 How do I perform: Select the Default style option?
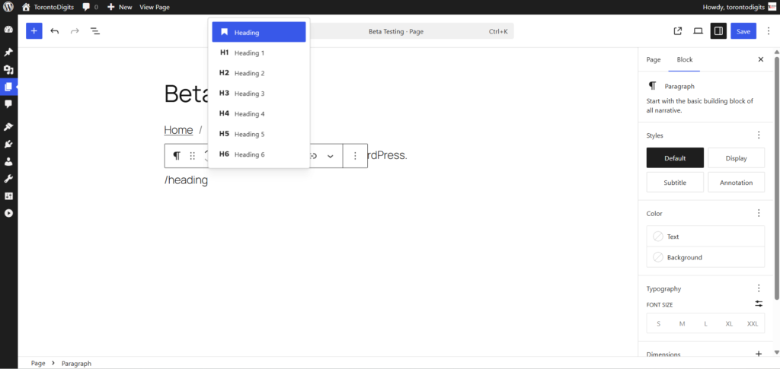click(675, 157)
